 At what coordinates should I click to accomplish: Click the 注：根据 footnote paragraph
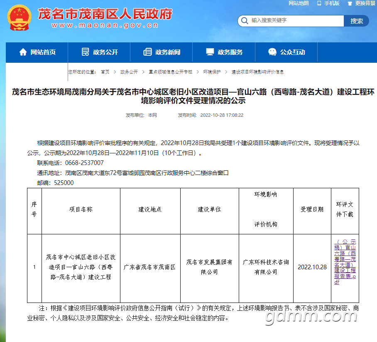pyautogui.click(x=193, y=313)
